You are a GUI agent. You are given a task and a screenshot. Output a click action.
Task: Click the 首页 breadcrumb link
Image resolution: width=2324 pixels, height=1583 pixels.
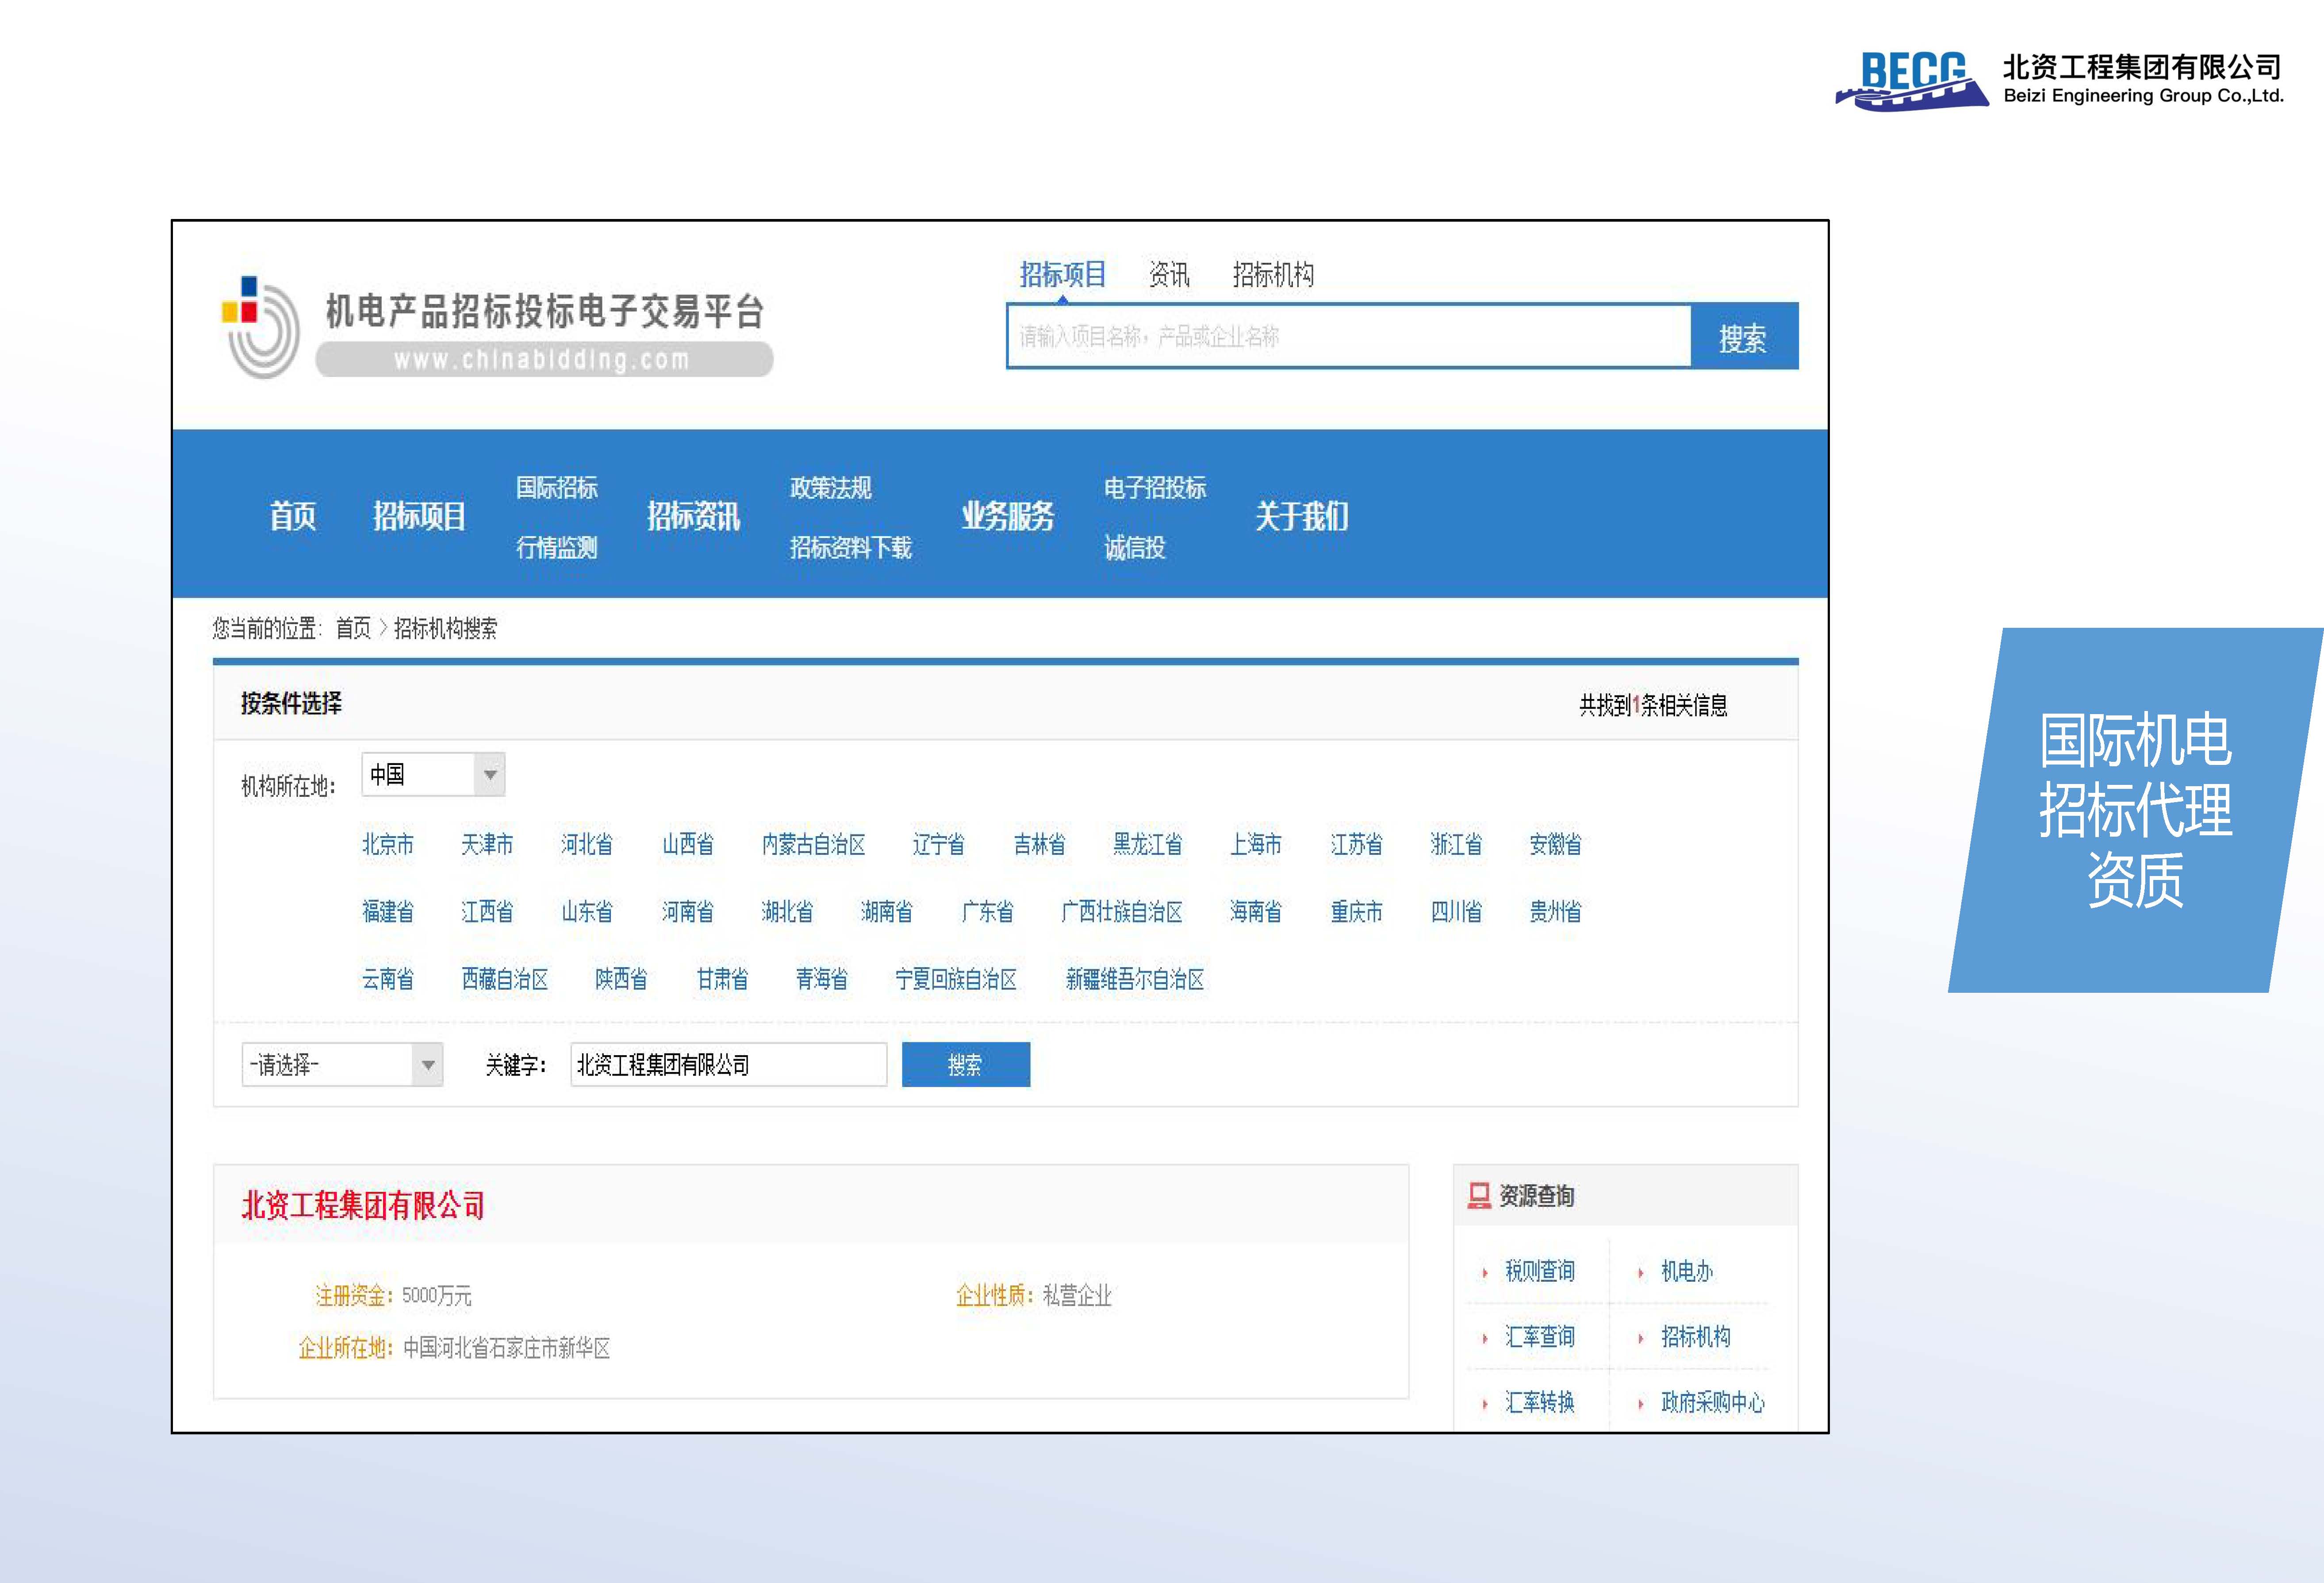coord(353,628)
